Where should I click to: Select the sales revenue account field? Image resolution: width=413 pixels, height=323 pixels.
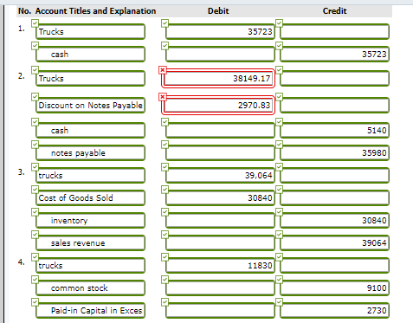(x=90, y=242)
